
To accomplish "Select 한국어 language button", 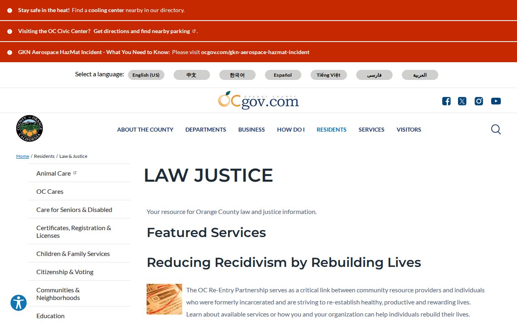I will coord(237,75).
